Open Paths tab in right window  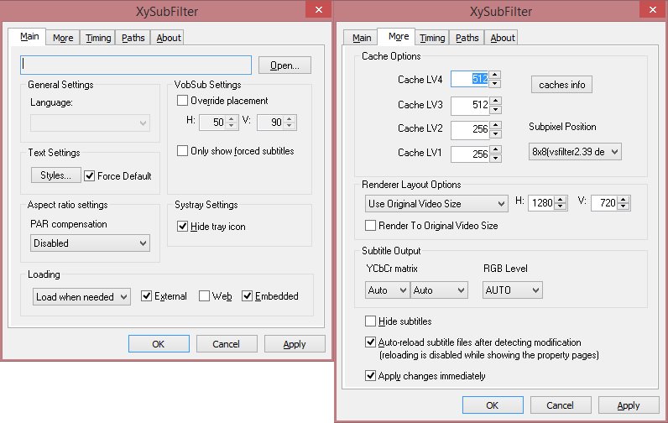tap(467, 38)
